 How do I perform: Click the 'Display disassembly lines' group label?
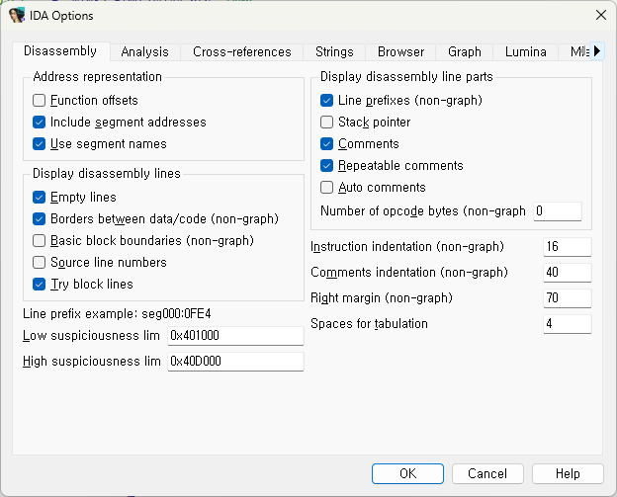pos(107,173)
